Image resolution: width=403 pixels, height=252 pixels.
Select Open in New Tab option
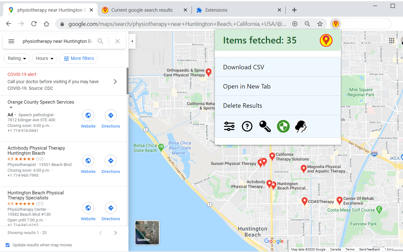(278, 86)
